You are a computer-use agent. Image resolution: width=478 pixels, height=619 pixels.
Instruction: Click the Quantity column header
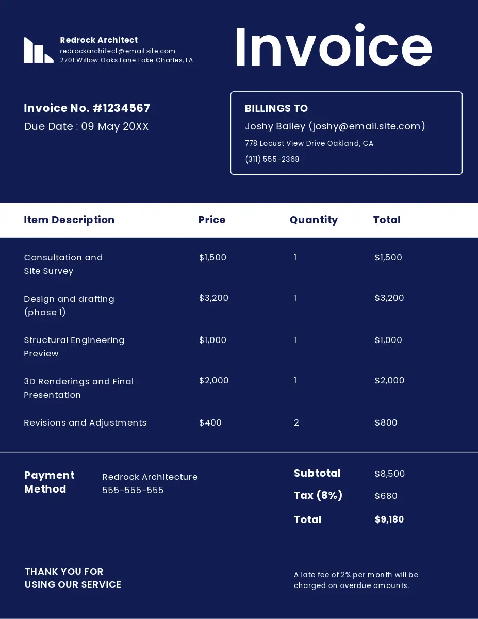pyautogui.click(x=314, y=220)
